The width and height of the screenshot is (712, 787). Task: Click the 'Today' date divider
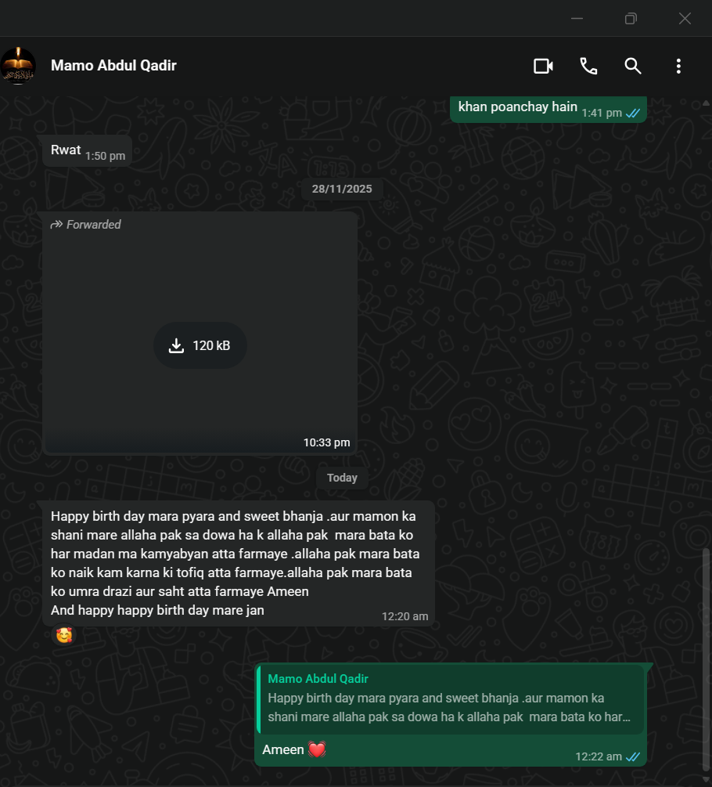342,478
